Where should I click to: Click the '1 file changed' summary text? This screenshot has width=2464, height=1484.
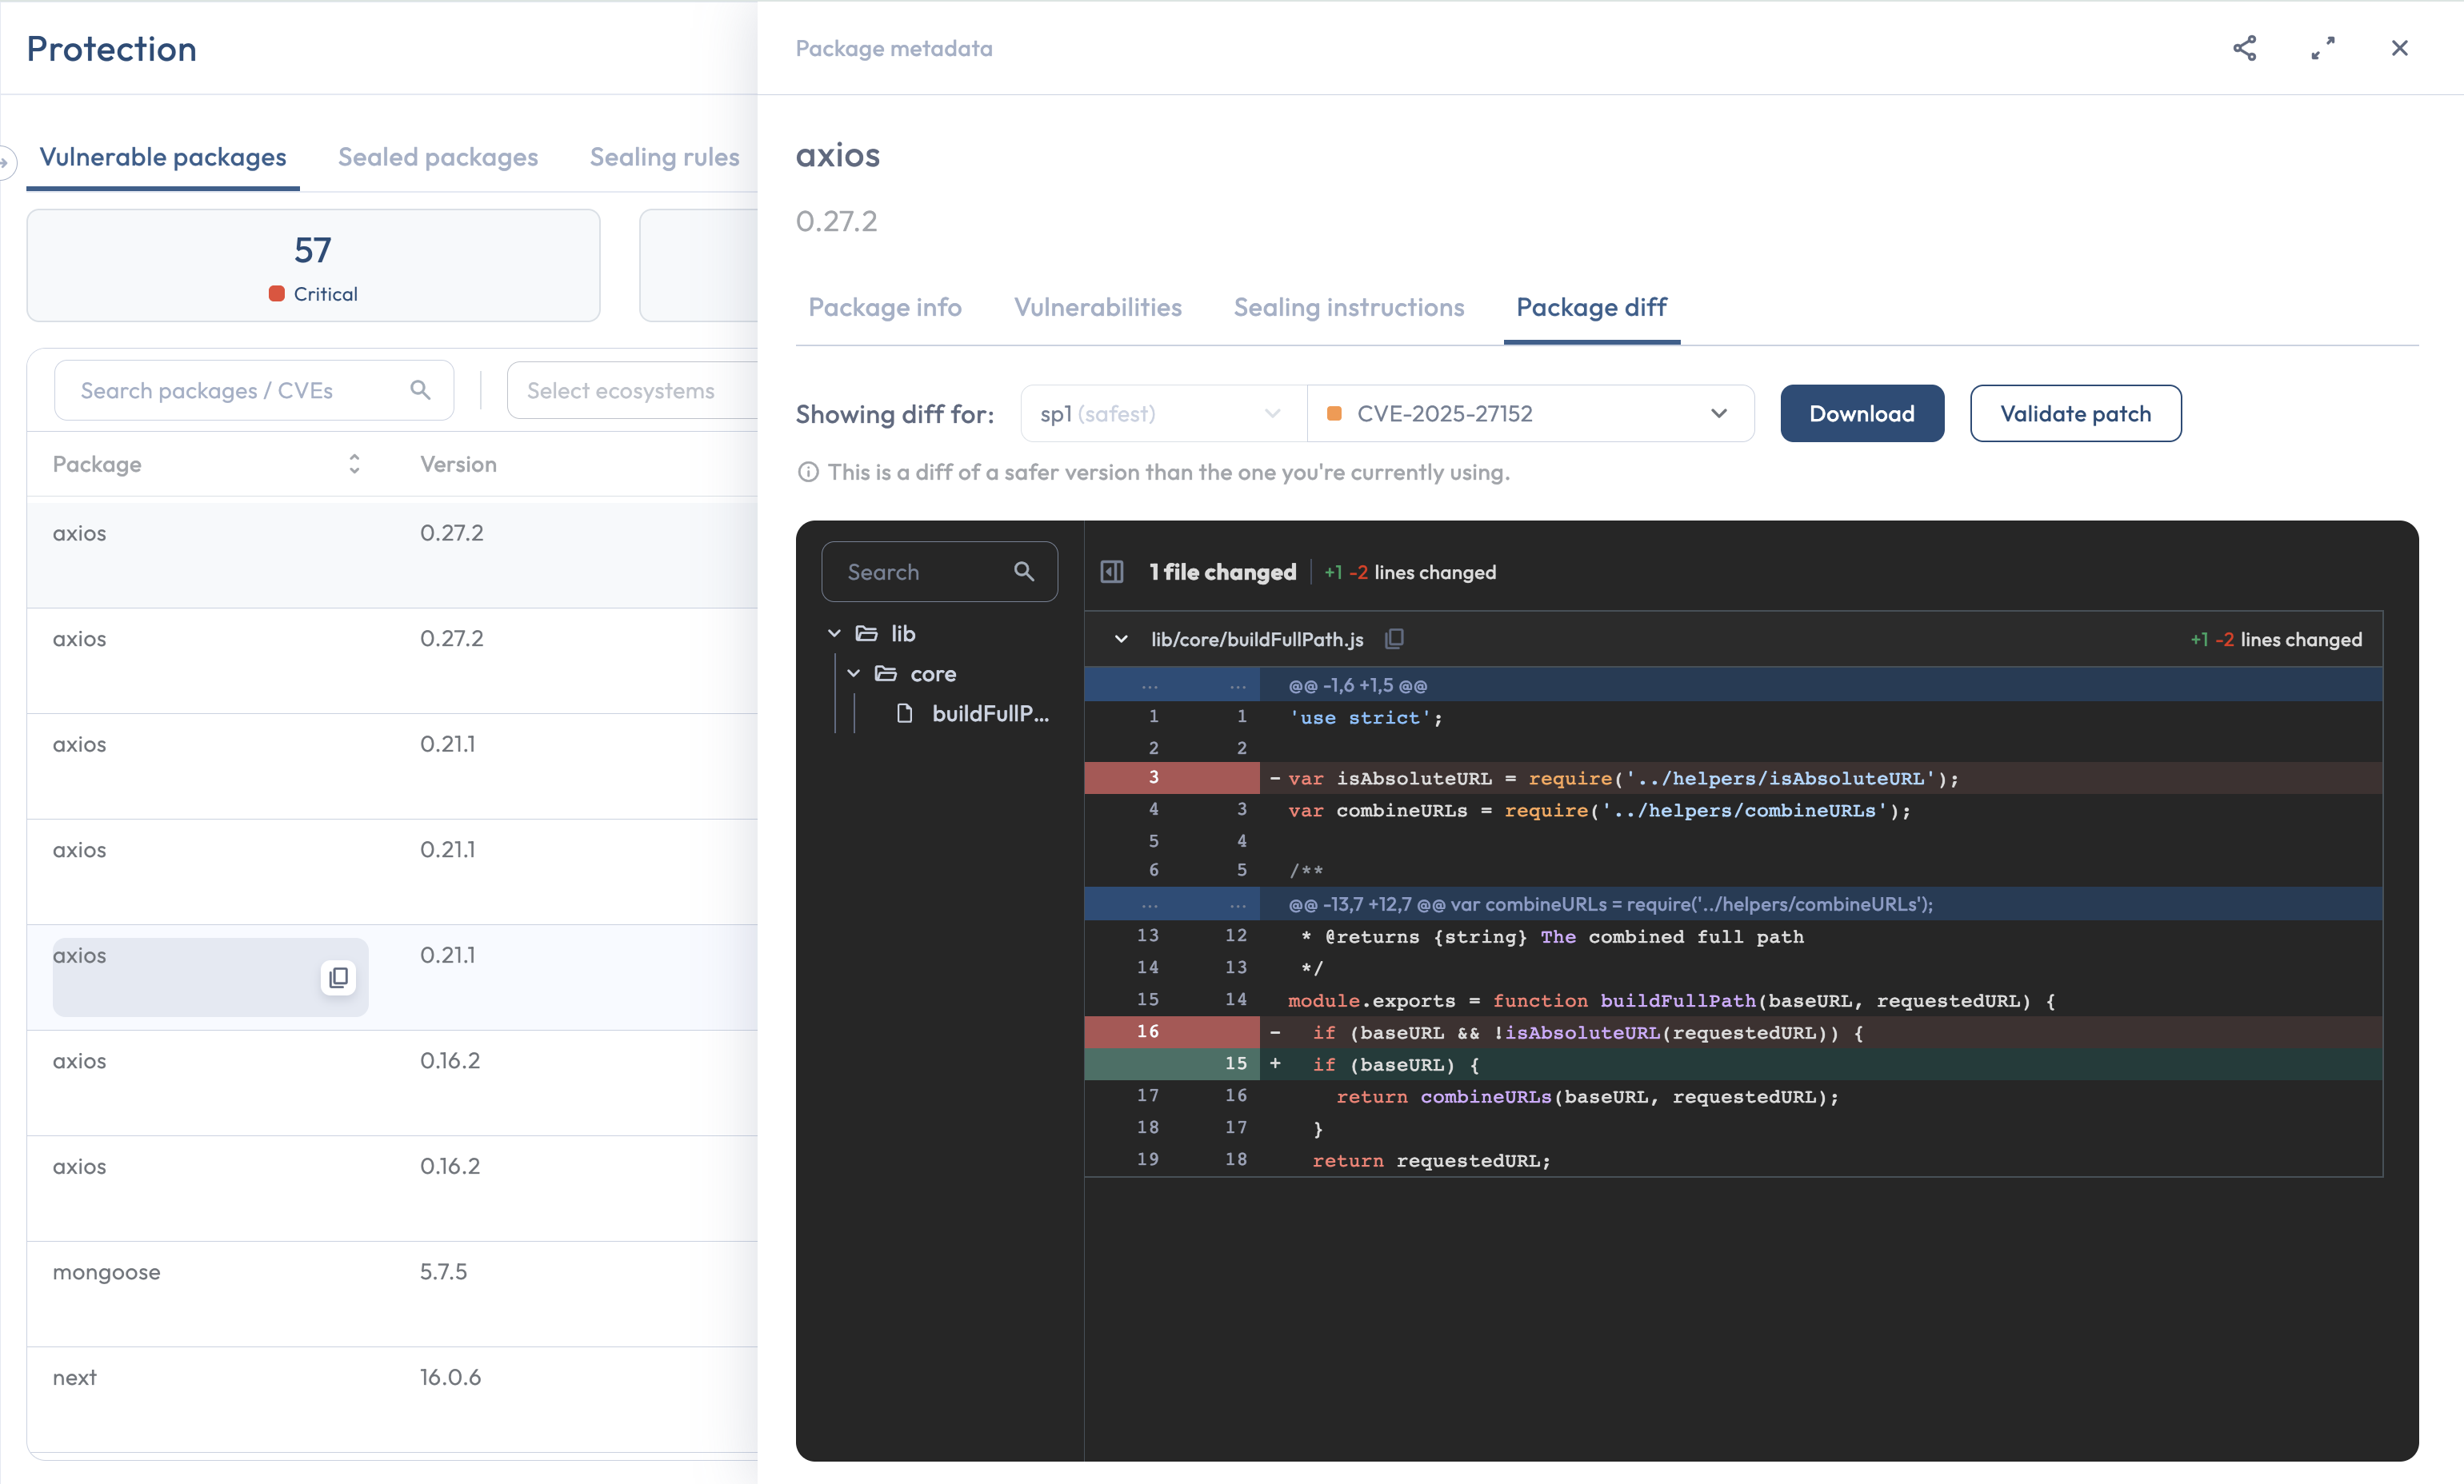click(x=1222, y=572)
